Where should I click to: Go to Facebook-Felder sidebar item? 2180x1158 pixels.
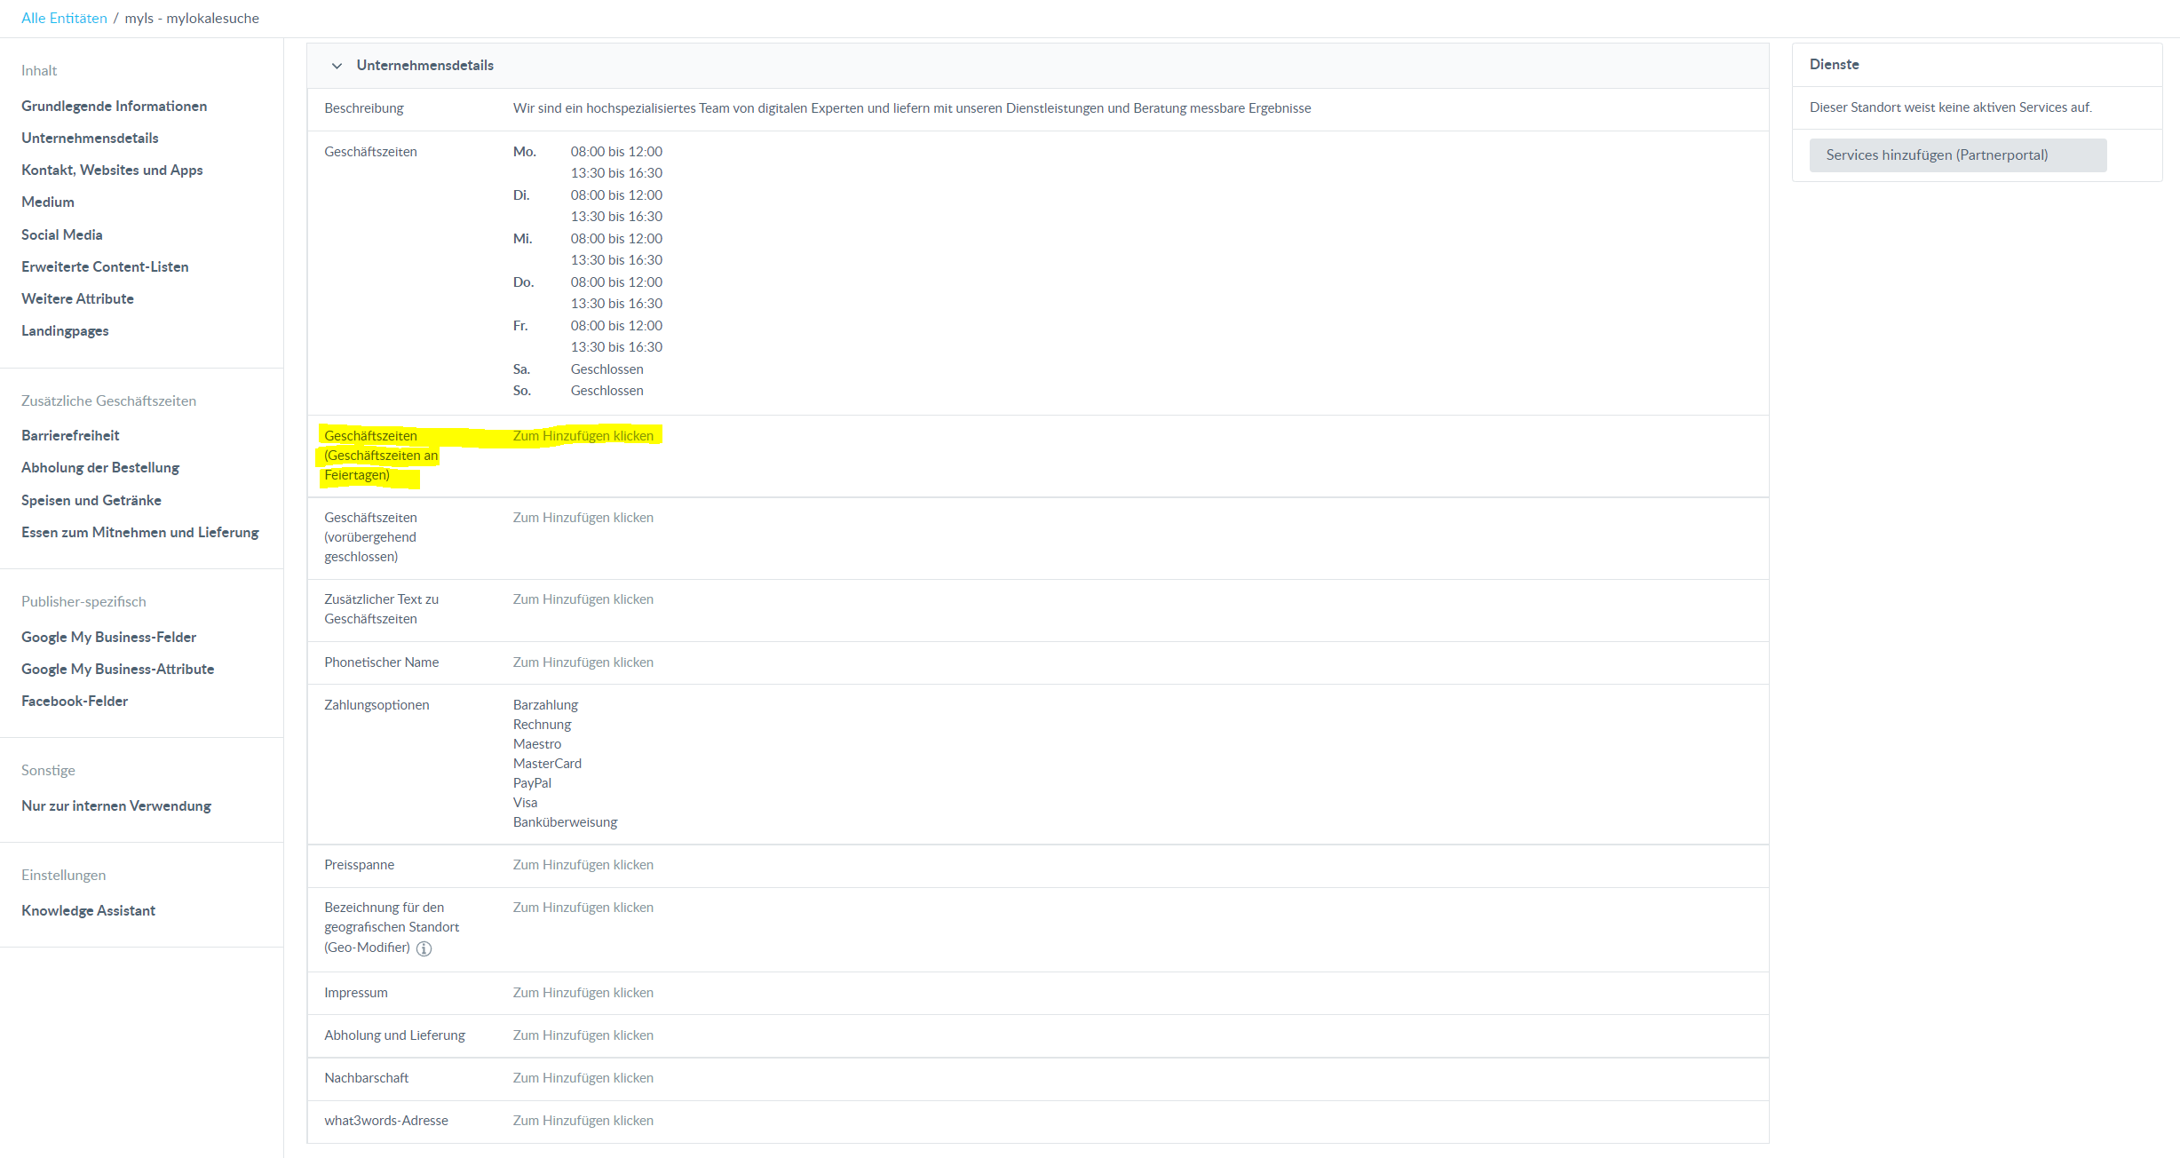click(x=75, y=701)
